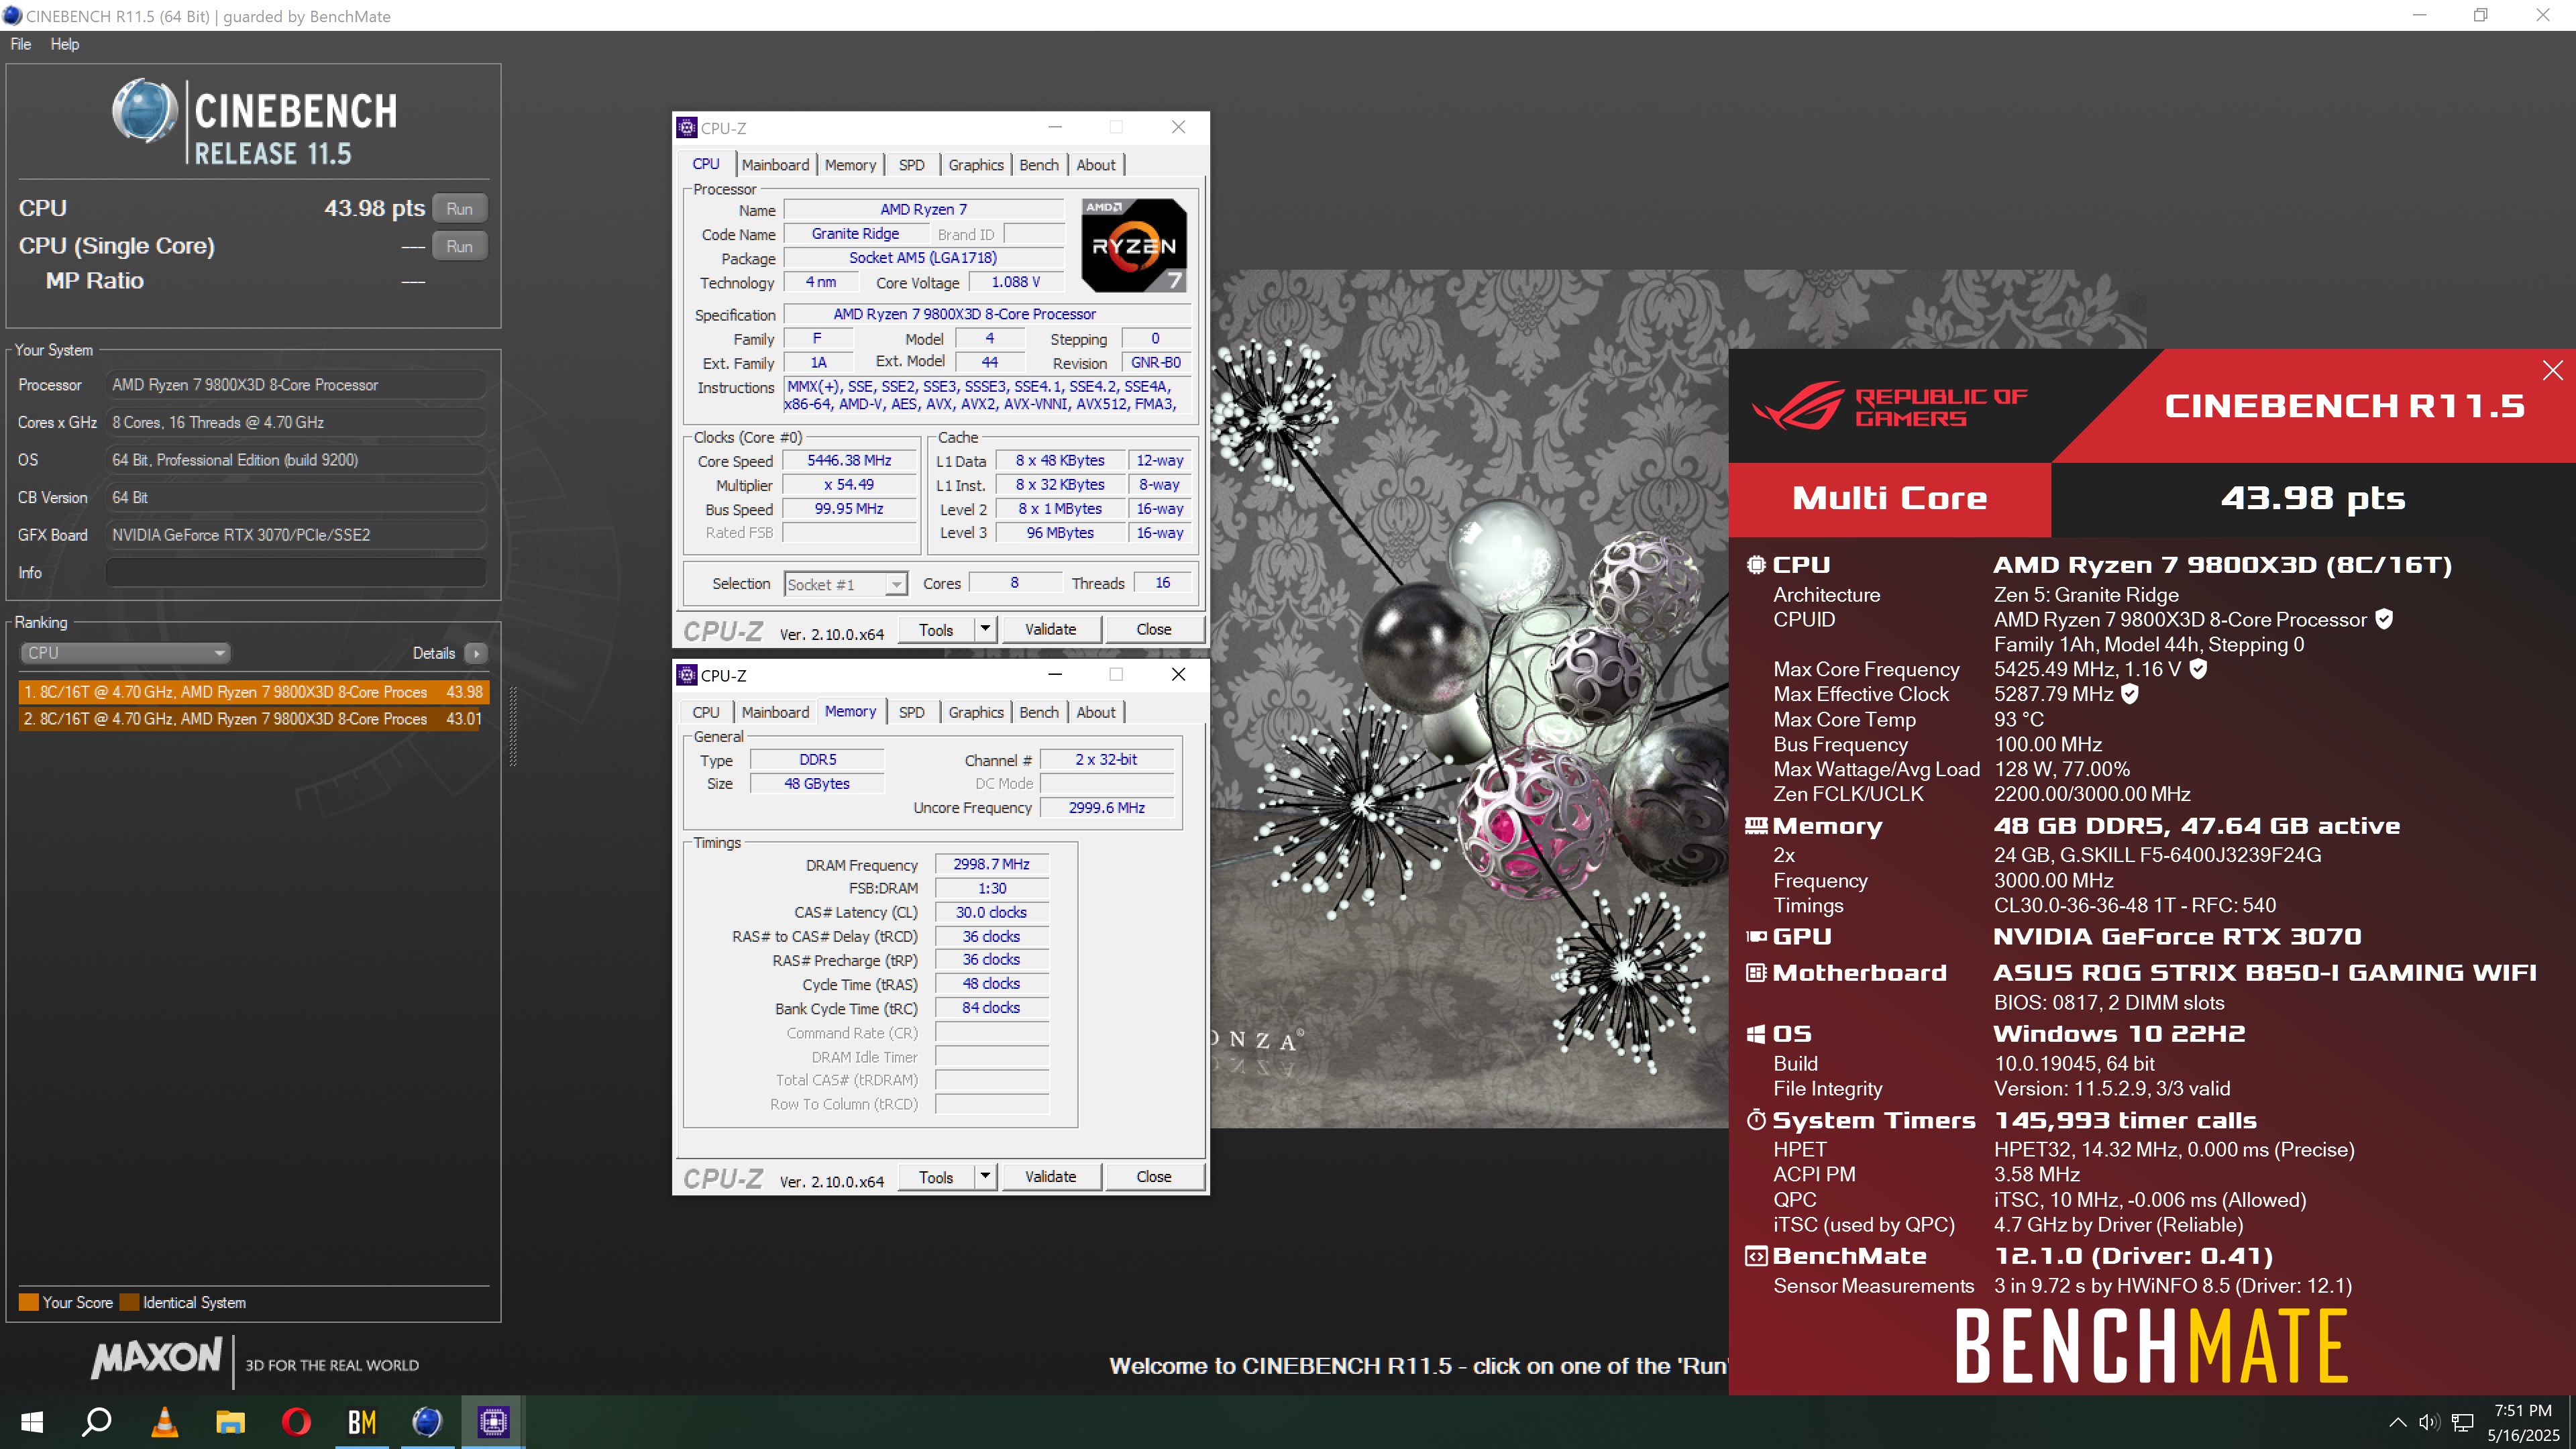The height and width of the screenshot is (1449, 2576).
Task: Open the File menu in Cinebench
Action: [21, 44]
